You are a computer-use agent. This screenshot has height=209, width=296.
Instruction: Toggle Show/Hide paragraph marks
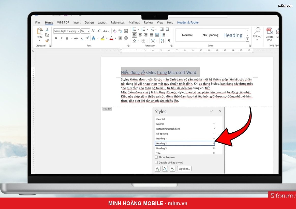pyautogui.click(x=169, y=41)
